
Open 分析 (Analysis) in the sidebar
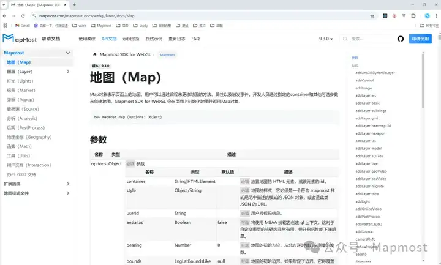pyautogui.click(x=22, y=118)
